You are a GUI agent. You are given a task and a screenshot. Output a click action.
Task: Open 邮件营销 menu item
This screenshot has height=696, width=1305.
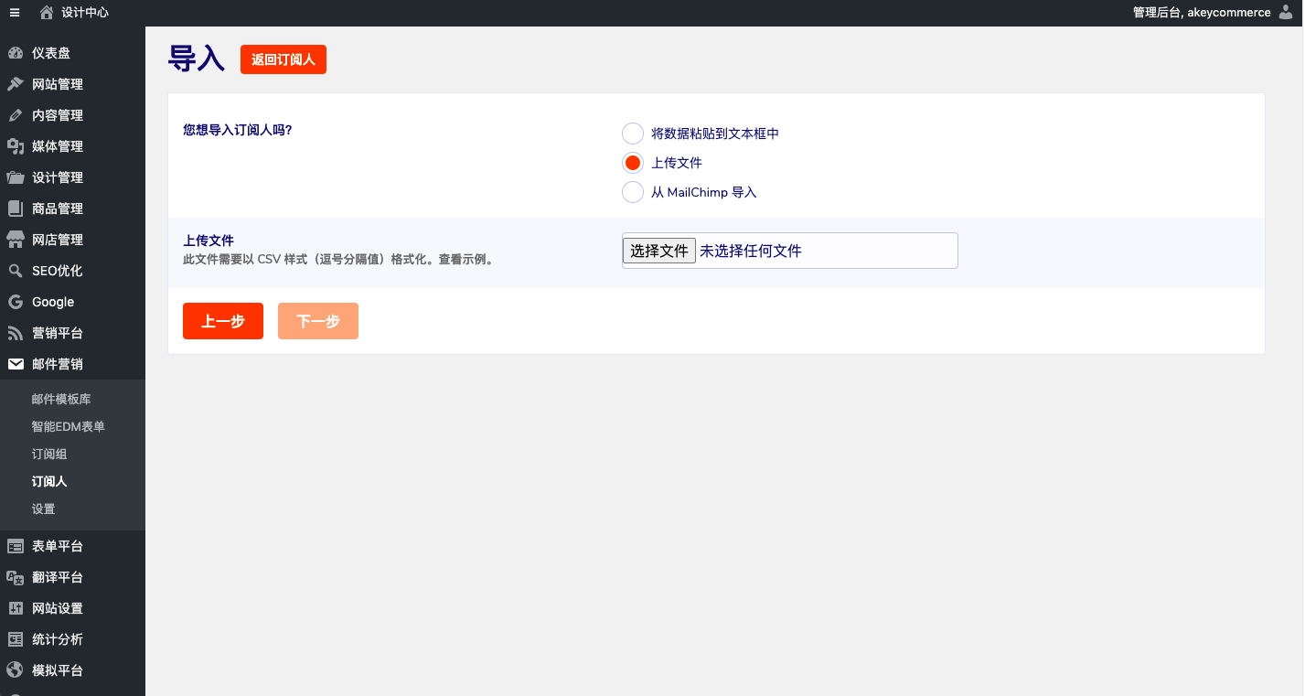(72, 364)
